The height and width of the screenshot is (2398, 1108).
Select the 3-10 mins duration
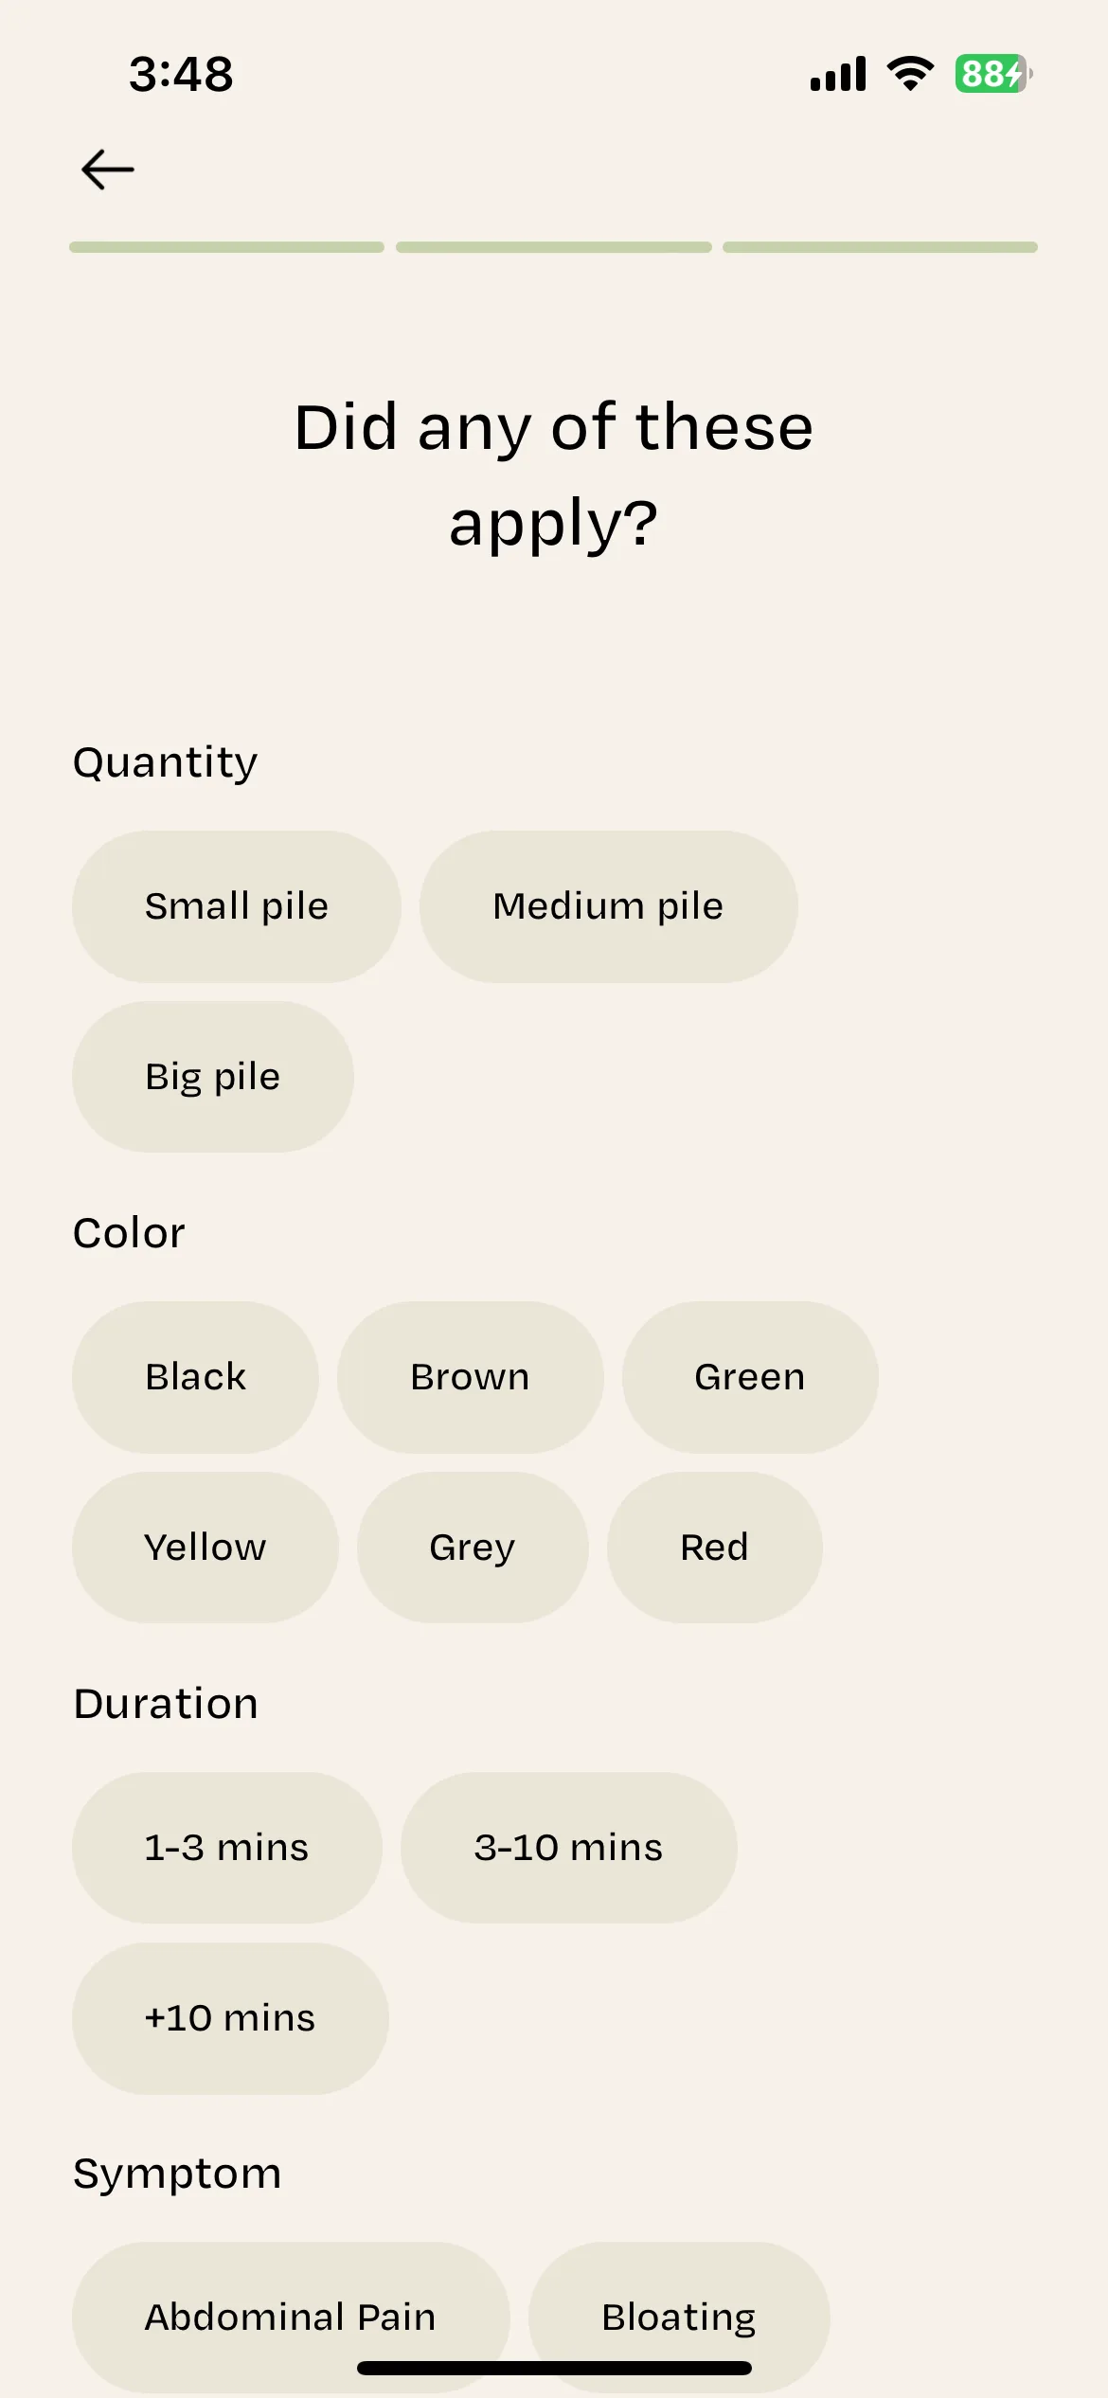569,1848
